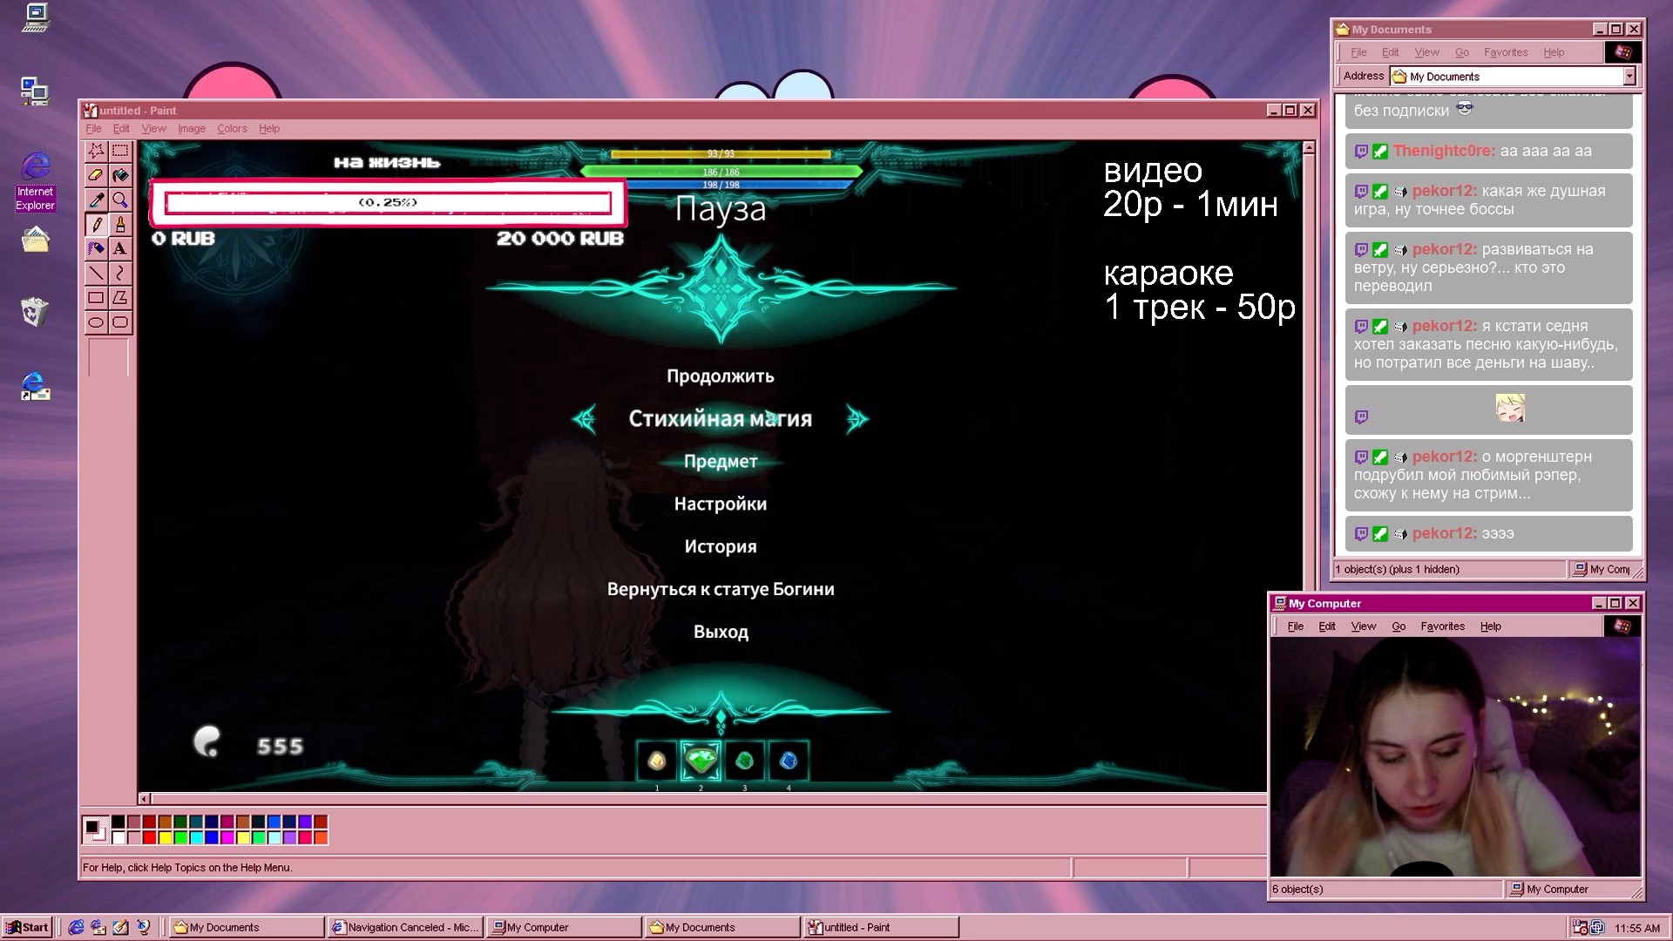Open Favorites menu in My Computer window
Screen dimensions: 1673x941
tap(1442, 626)
